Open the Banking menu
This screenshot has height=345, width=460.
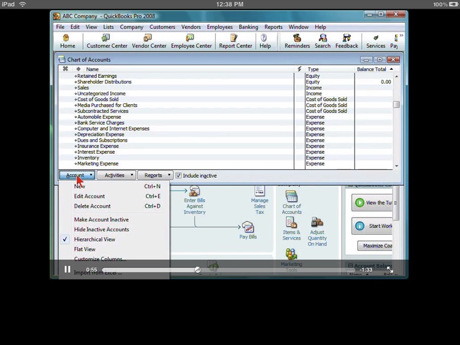coord(248,27)
